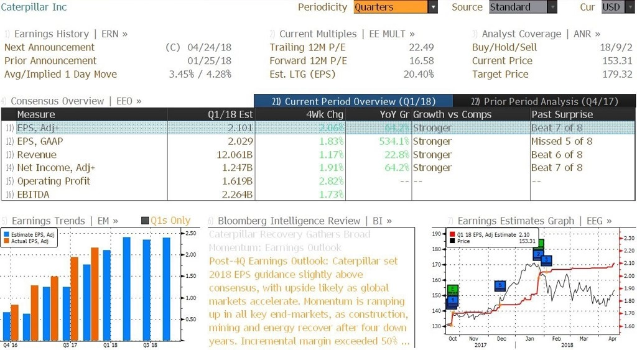The height and width of the screenshot is (350, 637).
Task: Open Analyst Coverage ANR section
Action: [x=536, y=34]
